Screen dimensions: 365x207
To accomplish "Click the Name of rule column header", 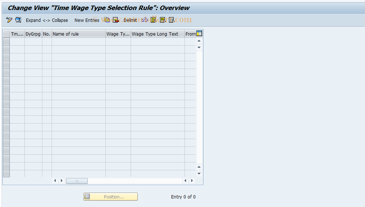I will pyautogui.click(x=79, y=34).
